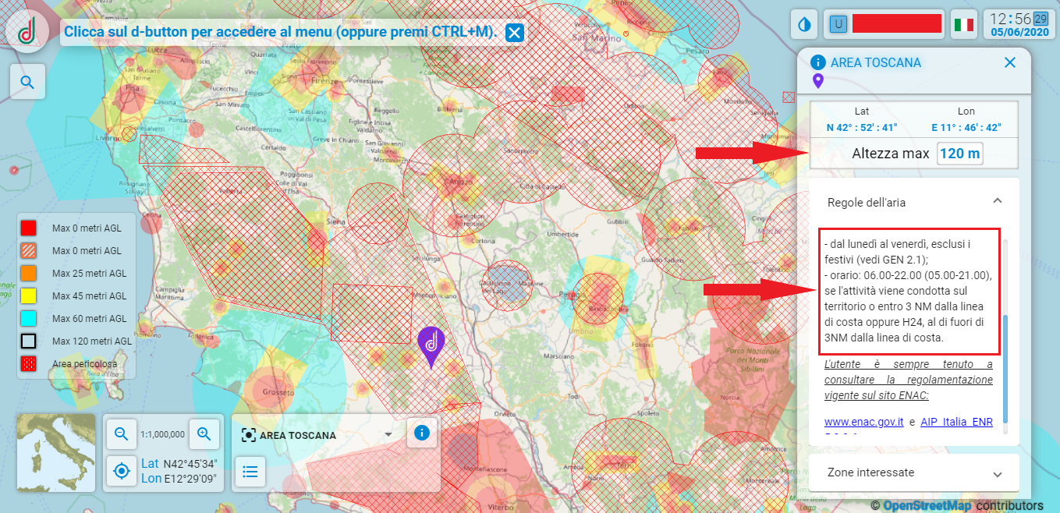Click the small purple pin in panel

817,81
